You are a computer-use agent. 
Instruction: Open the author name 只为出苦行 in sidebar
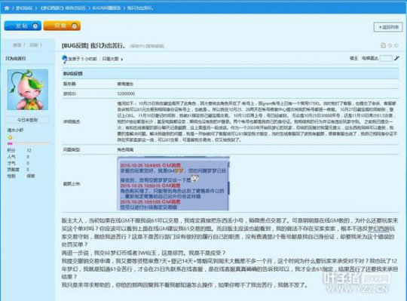coord(16,58)
